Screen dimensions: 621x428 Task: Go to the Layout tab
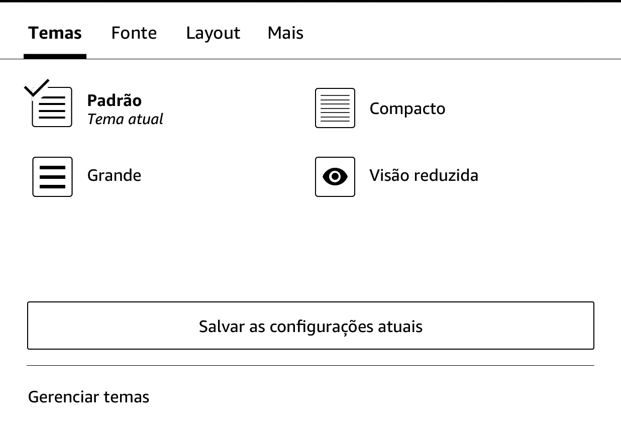pyautogui.click(x=213, y=33)
